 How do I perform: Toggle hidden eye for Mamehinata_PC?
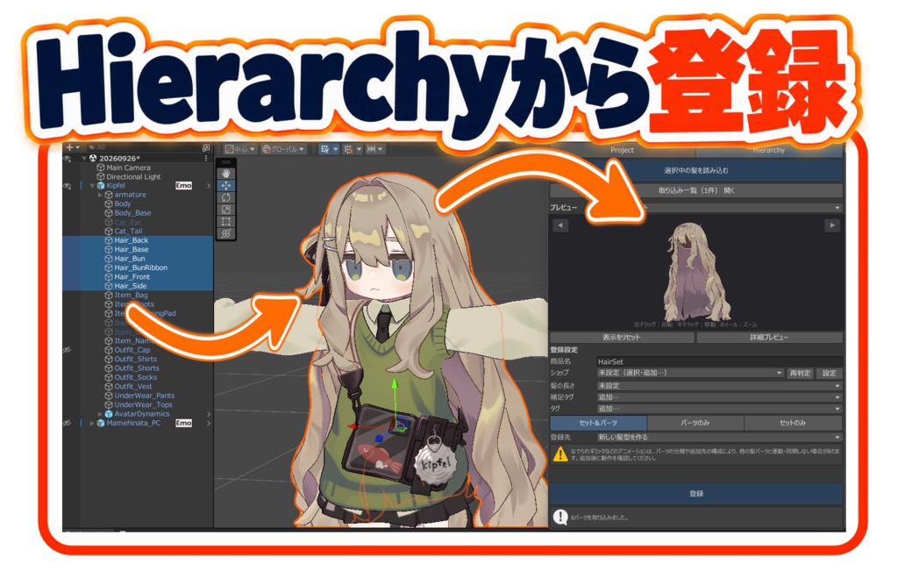[x=68, y=424]
